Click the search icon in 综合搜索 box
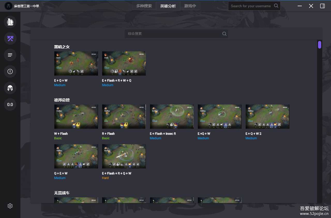 point(224,34)
